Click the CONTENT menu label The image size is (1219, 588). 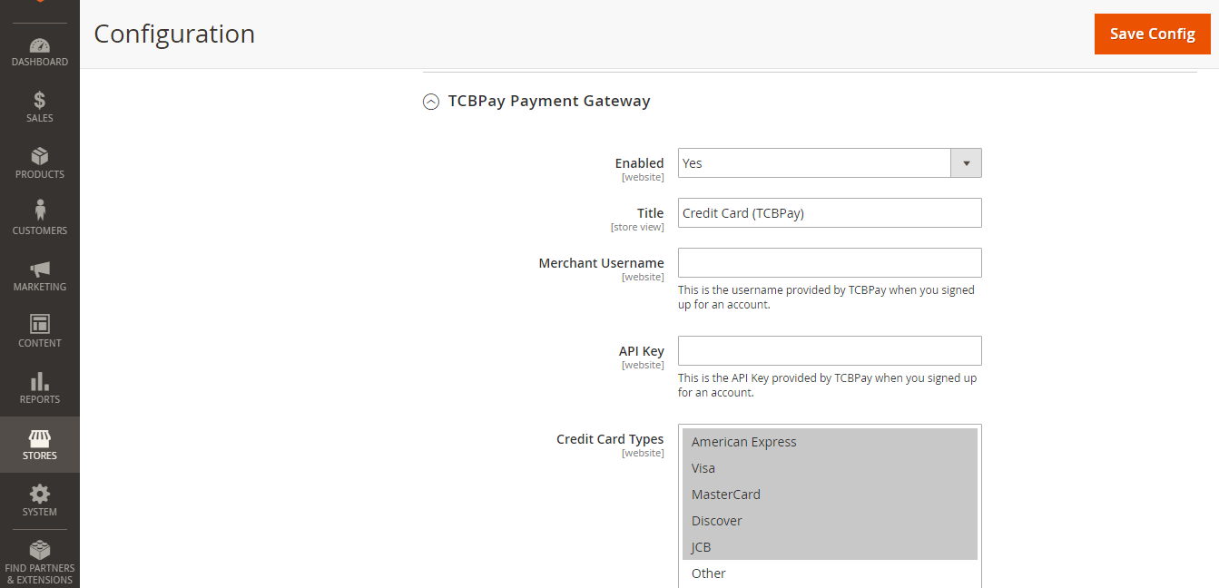[x=40, y=343]
